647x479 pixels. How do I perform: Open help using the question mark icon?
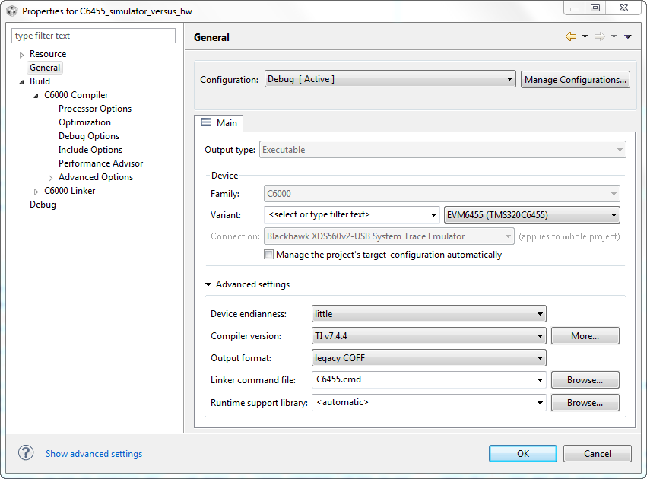point(25,452)
